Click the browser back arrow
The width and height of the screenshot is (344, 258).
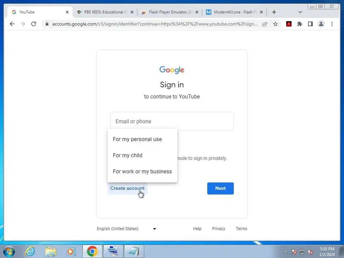pyautogui.click(x=12, y=24)
